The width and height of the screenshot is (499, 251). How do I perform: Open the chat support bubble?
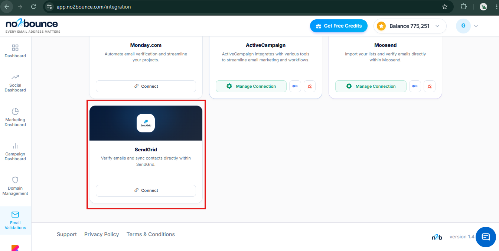[486, 237]
